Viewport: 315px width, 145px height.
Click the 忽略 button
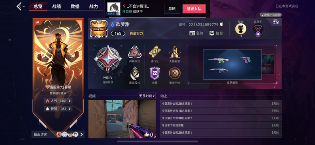coord(172,9)
